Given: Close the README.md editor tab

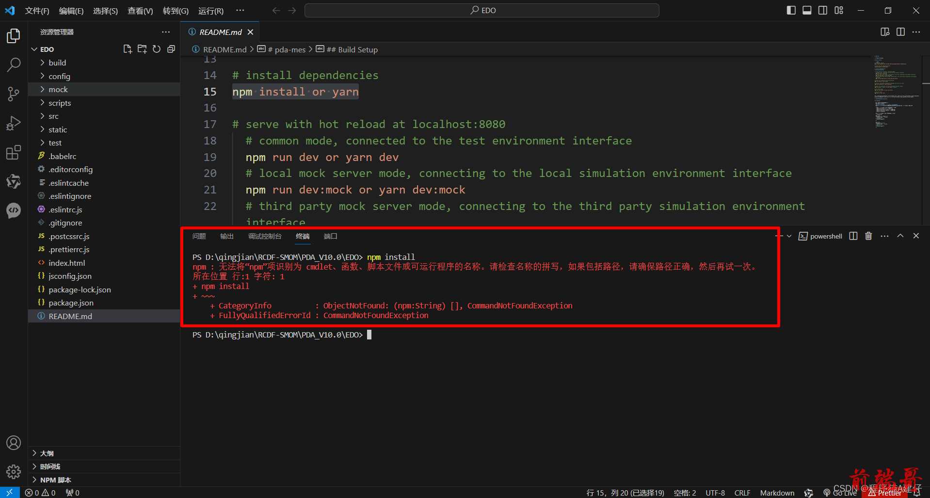Looking at the screenshot, I should pyautogui.click(x=250, y=32).
